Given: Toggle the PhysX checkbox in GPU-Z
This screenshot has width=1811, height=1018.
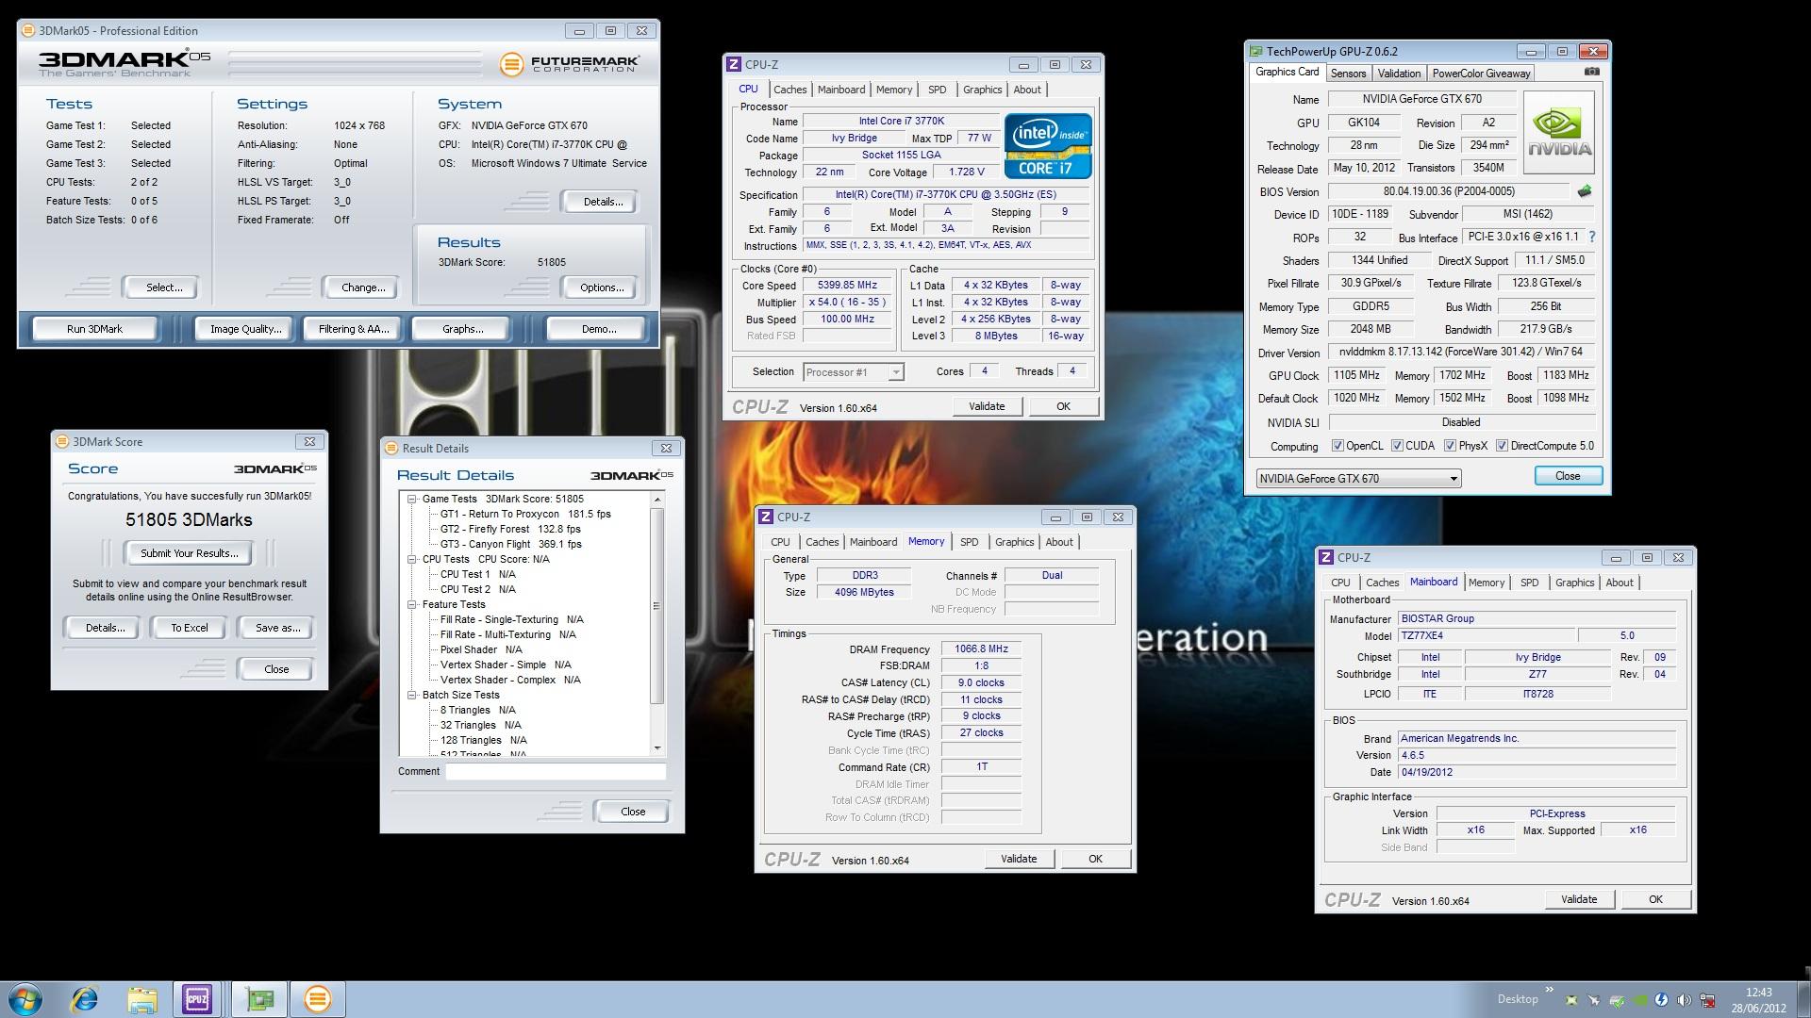Looking at the screenshot, I should [1450, 446].
